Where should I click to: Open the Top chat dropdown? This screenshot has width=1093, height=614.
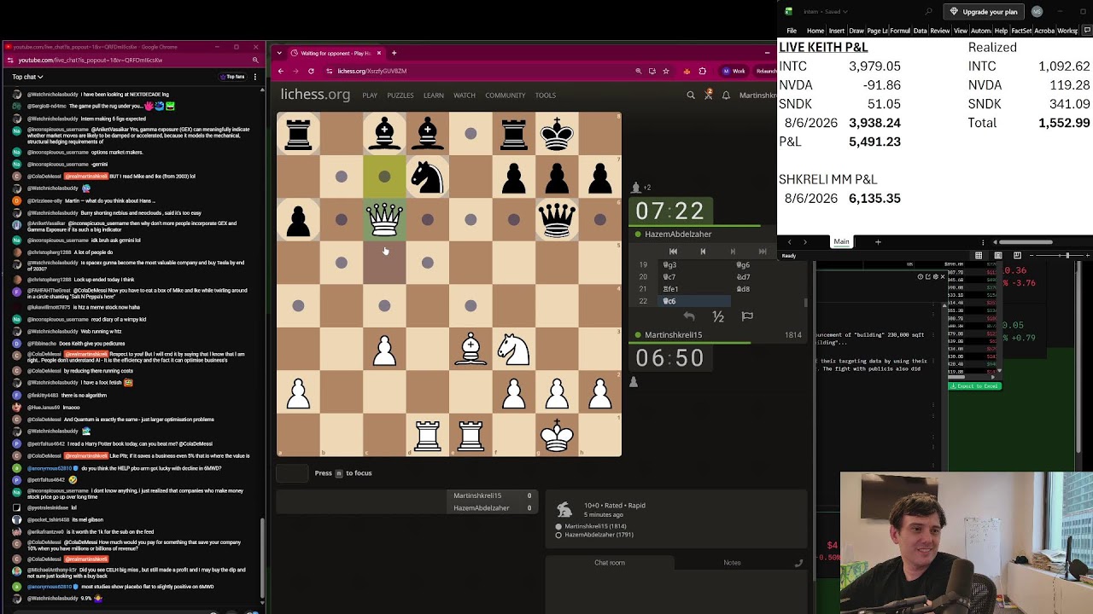pyautogui.click(x=28, y=77)
